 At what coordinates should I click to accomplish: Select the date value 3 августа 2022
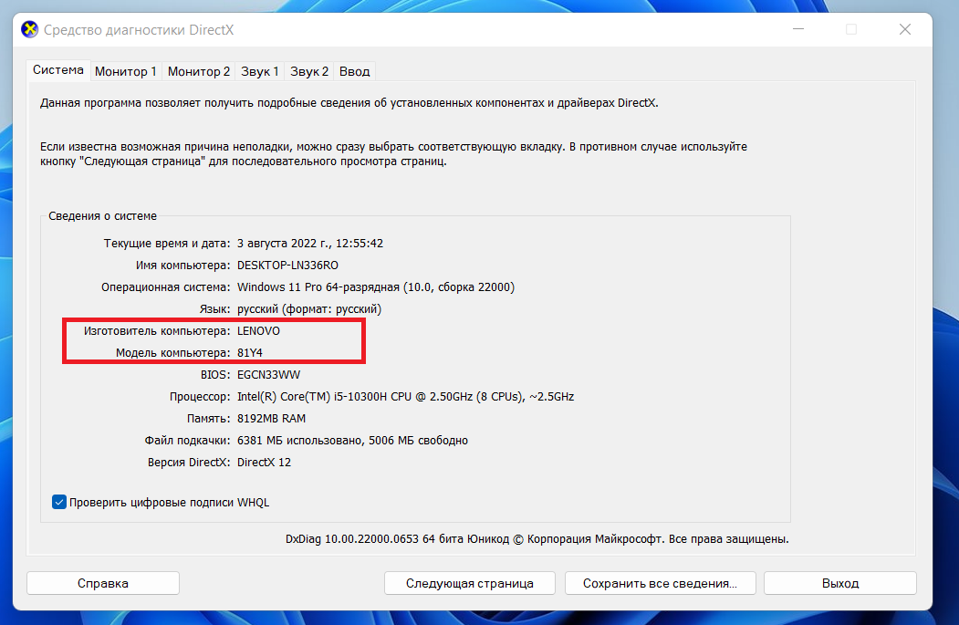pyautogui.click(x=310, y=244)
